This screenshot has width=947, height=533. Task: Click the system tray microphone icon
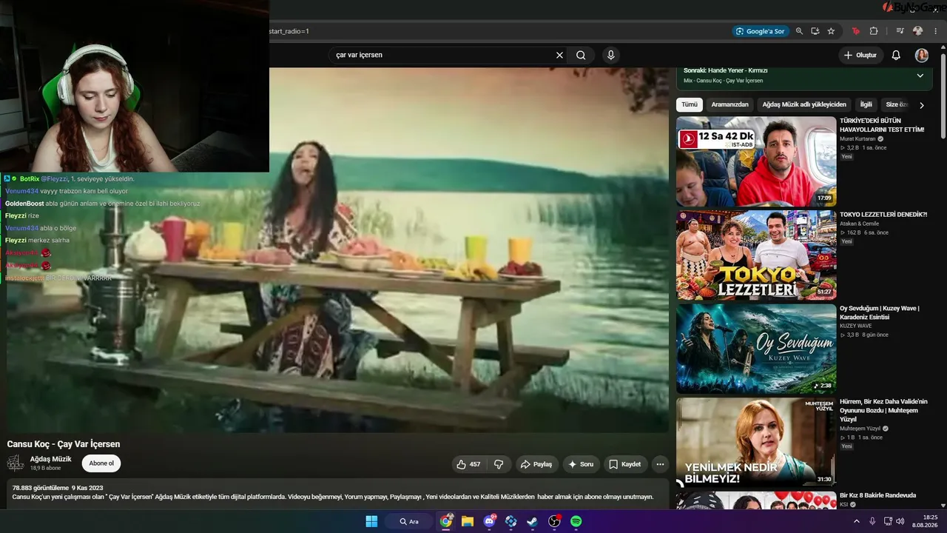(x=872, y=521)
